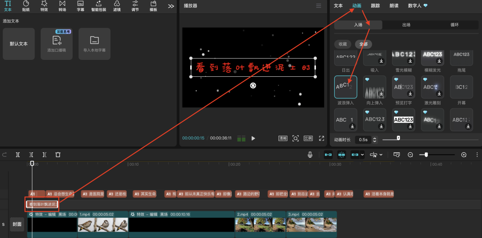Open the 转场 (transitions) panel

[x=62, y=6]
